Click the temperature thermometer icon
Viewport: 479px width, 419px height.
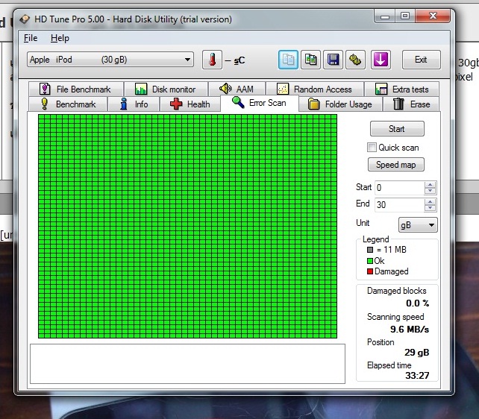click(x=212, y=60)
